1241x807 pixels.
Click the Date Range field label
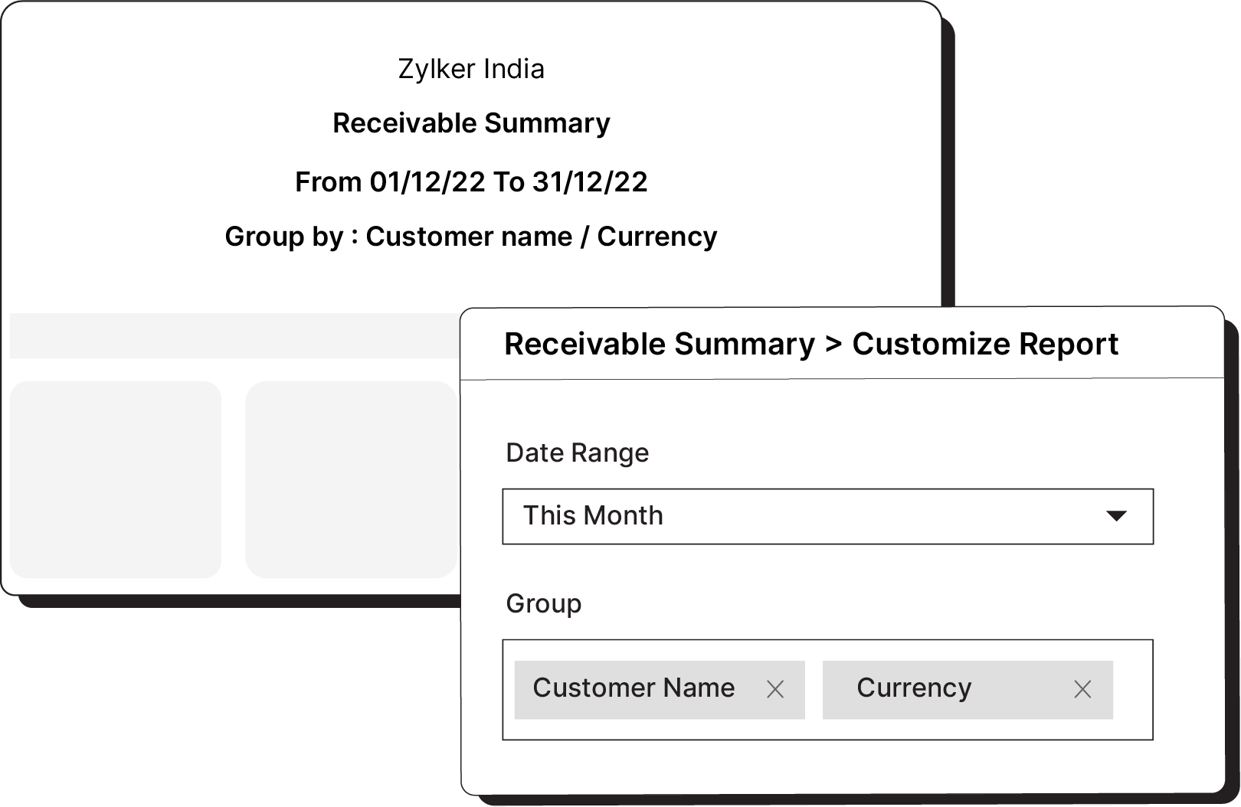point(577,453)
